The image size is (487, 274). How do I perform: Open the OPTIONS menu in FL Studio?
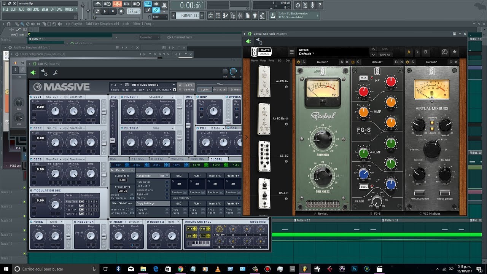(56, 9)
